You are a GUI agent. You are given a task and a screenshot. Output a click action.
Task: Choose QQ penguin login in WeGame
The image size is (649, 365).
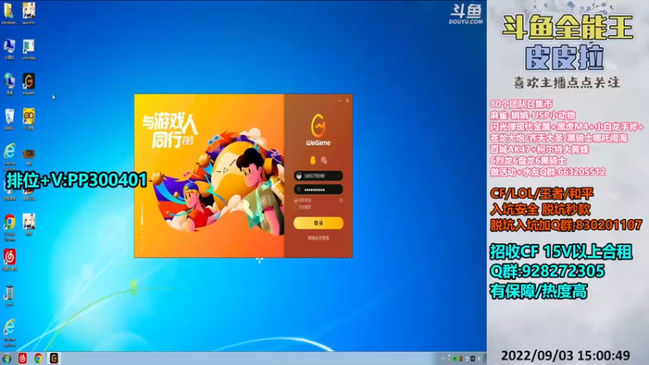pos(312,160)
